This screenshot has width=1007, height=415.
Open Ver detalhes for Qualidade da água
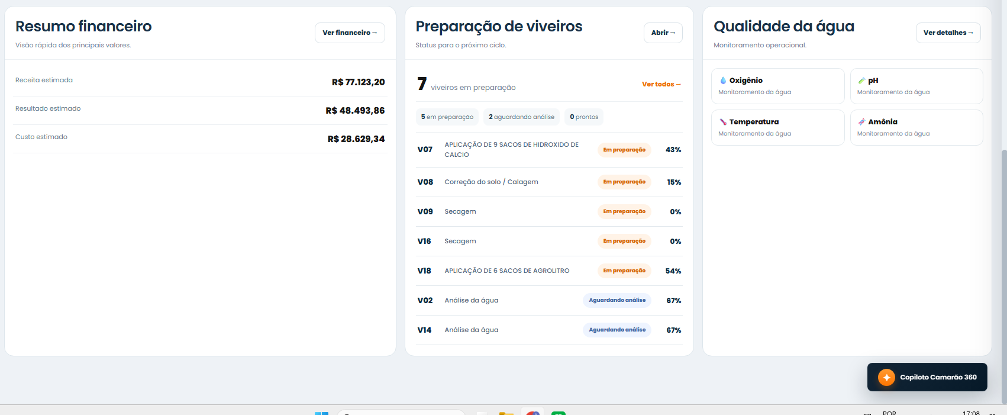pyautogui.click(x=948, y=33)
